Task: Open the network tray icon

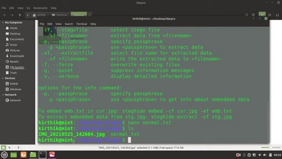Action: click(260, 155)
